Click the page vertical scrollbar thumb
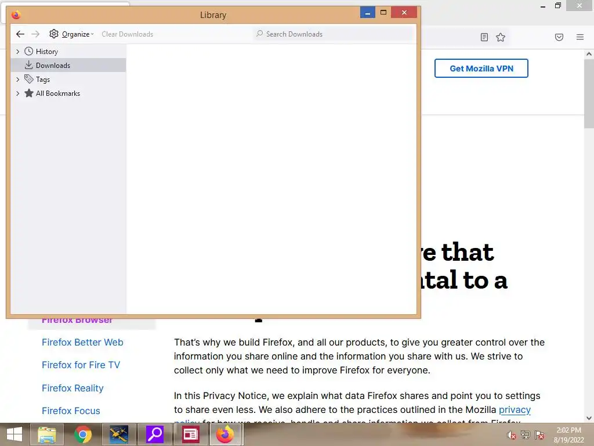 pyautogui.click(x=589, y=93)
